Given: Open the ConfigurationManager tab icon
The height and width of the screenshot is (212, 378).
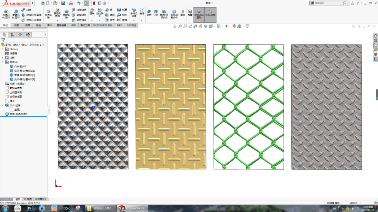Looking at the screenshot, I should tap(12, 35).
